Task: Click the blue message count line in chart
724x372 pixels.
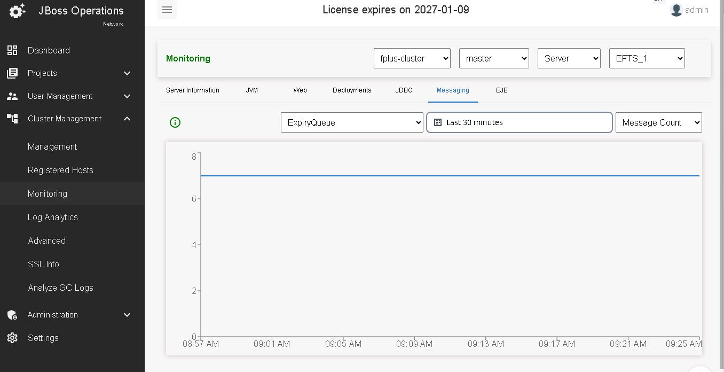Action: coord(450,176)
